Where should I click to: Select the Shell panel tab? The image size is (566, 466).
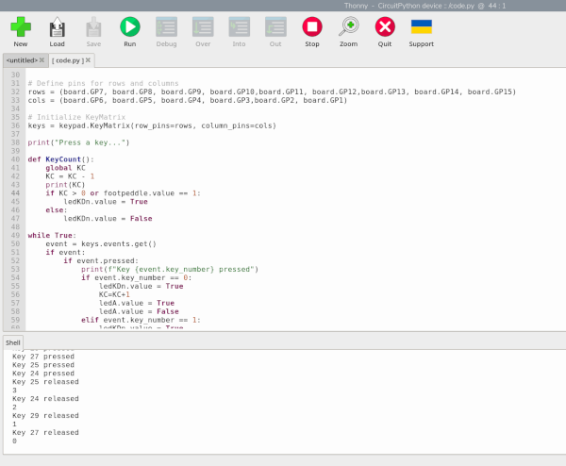[x=12, y=342]
